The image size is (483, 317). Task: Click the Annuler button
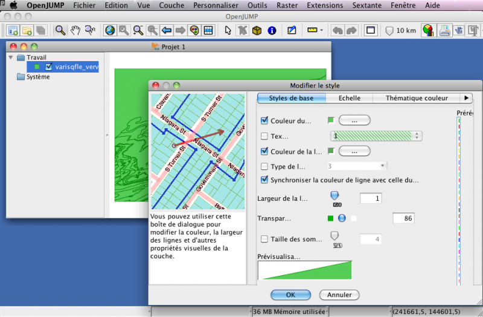[339, 295]
